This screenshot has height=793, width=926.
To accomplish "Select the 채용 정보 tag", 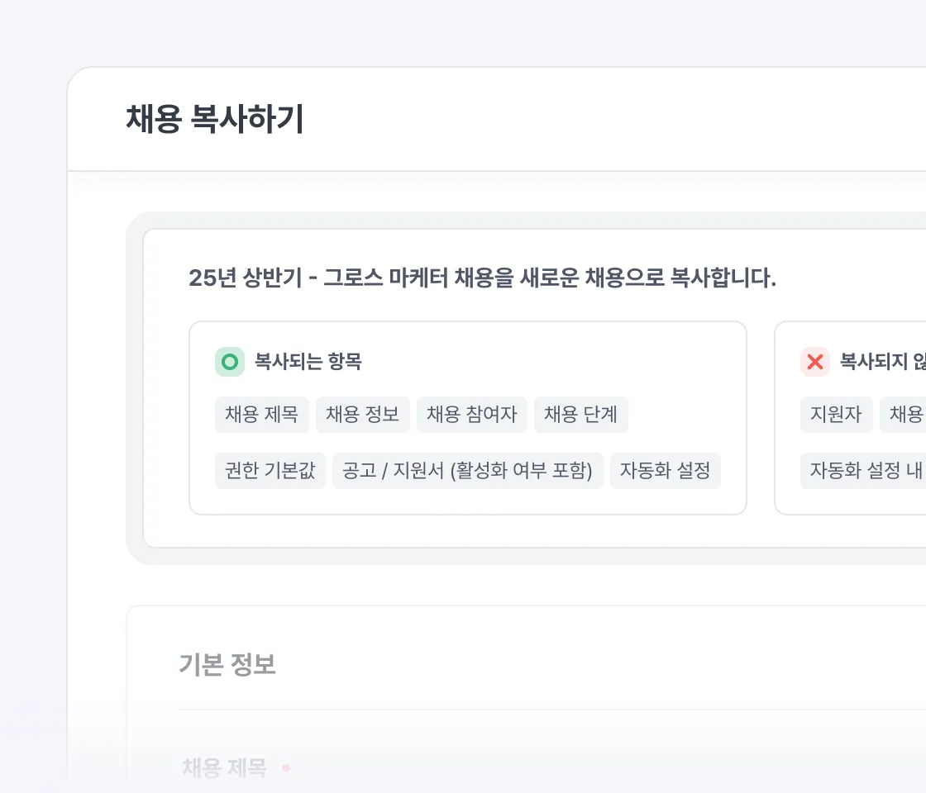I will tap(363, 415).
